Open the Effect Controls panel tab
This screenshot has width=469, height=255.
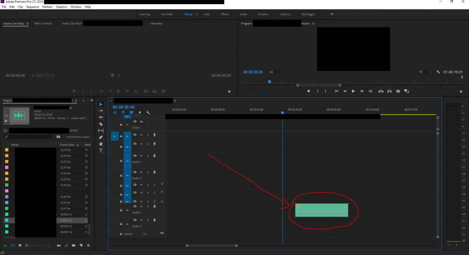(x=43, y=23)
